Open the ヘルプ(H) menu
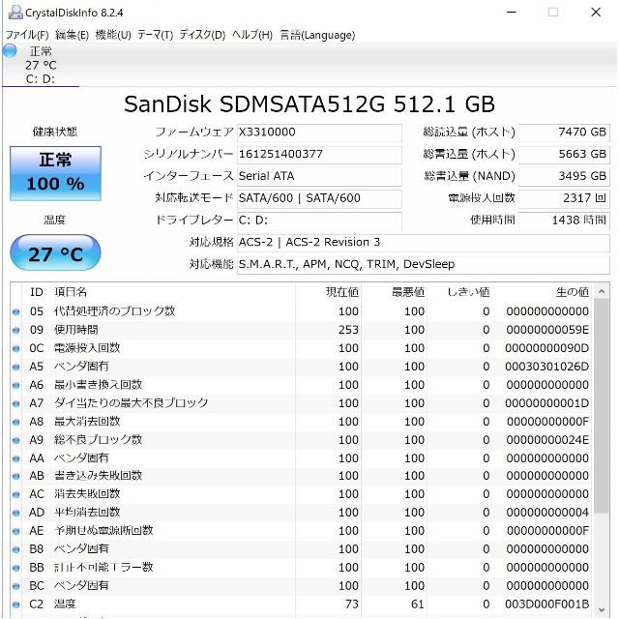The image size is (619, 619). pos(252,35)
